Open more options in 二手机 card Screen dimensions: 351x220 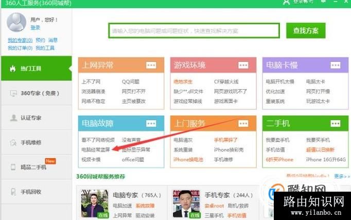(x=336, y=124)
